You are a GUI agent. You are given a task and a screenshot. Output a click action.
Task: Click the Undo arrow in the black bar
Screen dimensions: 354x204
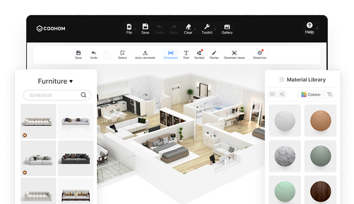(x=160, y=27)
